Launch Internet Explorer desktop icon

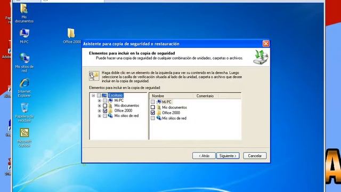24,87
